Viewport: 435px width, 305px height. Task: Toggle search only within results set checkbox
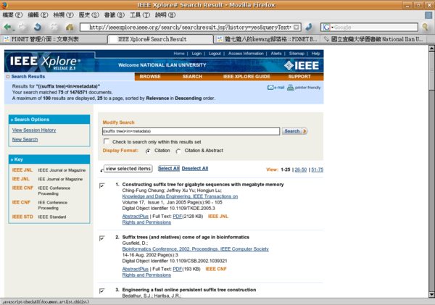[106, 141]
